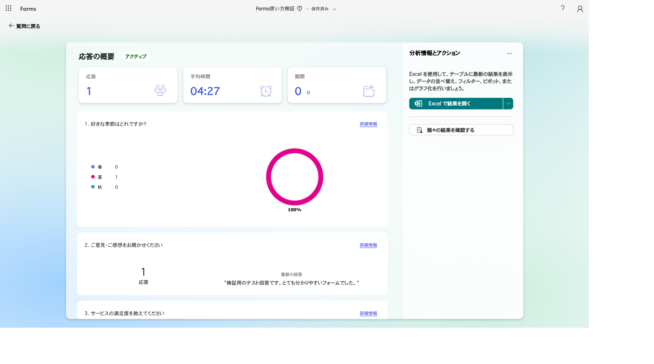This screenshot has height=364, width=654.
Task: Open 詳細情報 for question 1
Action: (x=368, y=124)
